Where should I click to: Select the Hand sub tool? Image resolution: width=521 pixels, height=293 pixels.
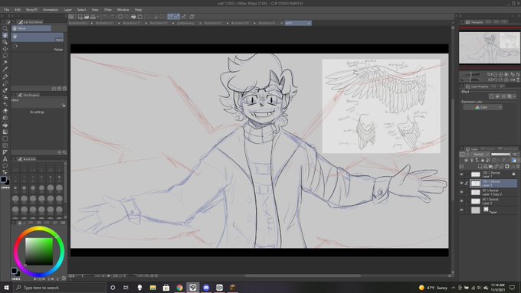tap(38, 37)
